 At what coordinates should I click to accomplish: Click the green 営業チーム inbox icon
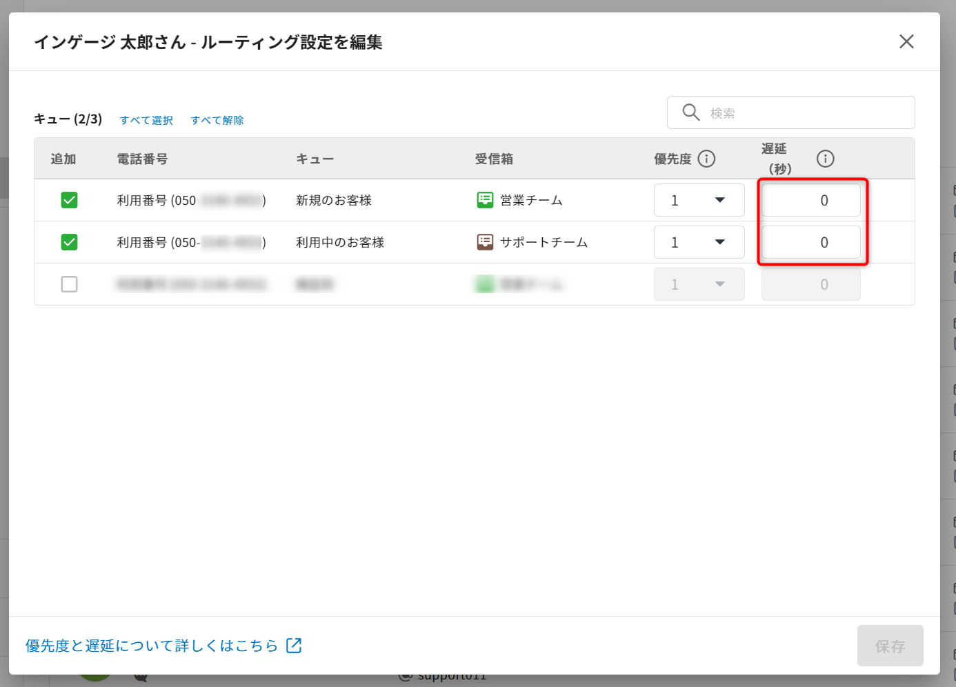pos(485,200)
